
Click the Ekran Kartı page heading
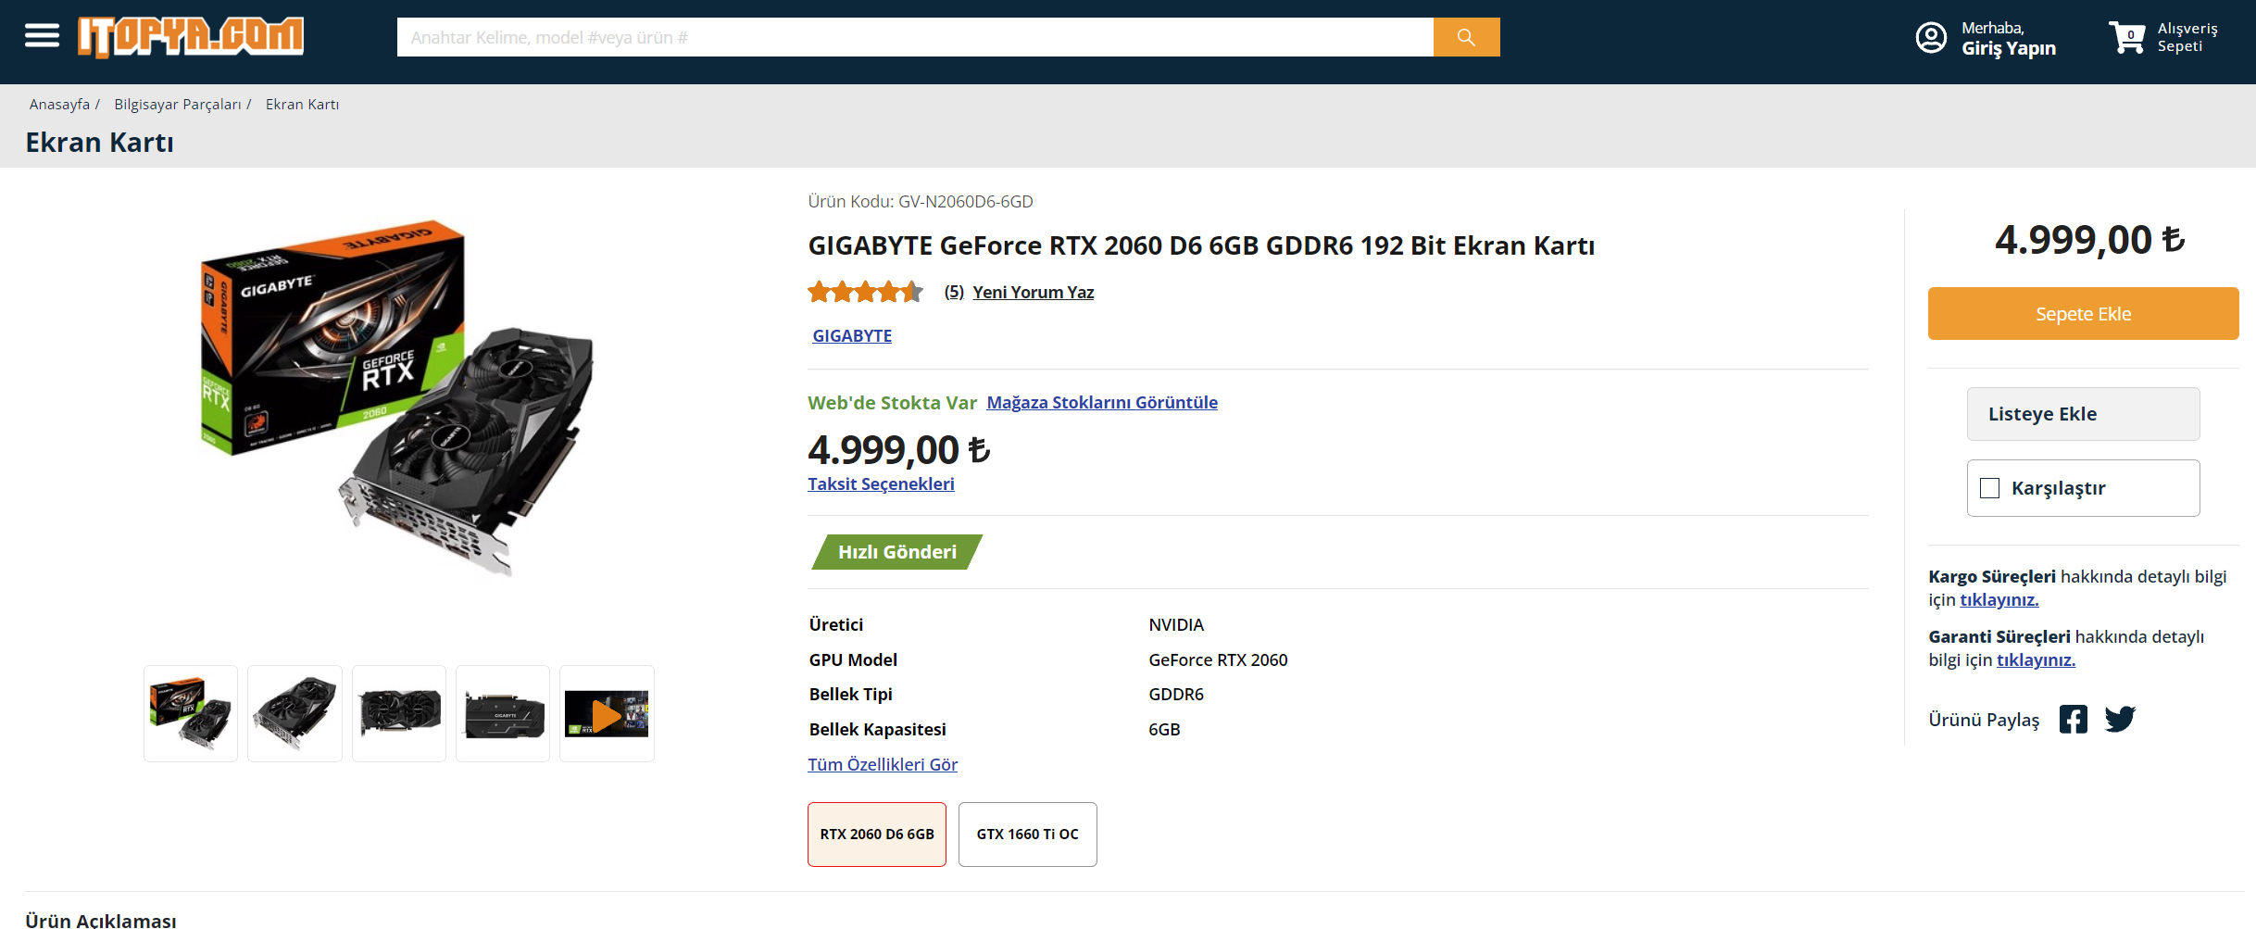[x=99, y=143]
